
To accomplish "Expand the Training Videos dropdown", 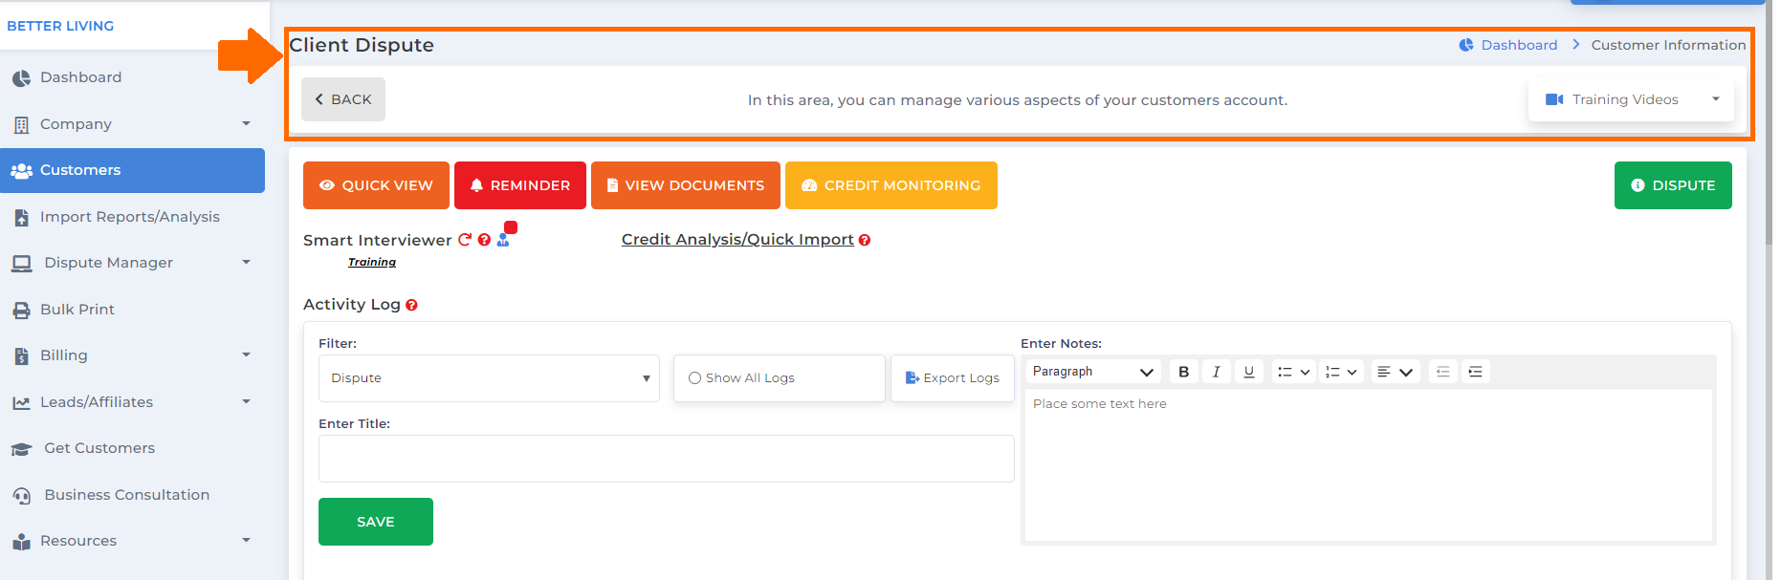I will point(1631,99).
